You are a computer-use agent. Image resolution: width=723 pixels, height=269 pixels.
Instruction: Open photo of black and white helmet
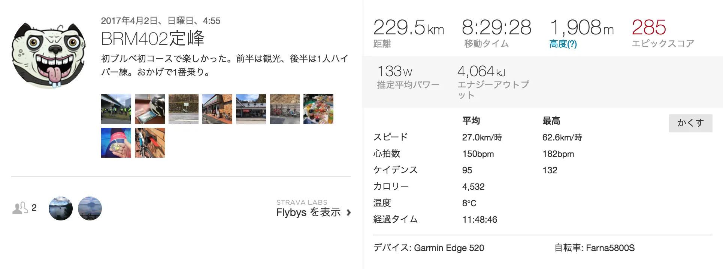(150, 109)
